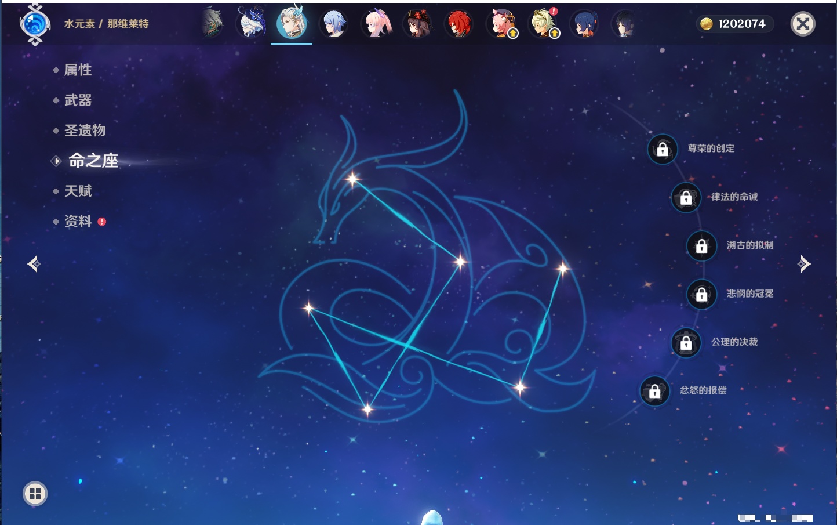
Task: Select the locked 公理的决裁 constellation node
Action: pyautogui.click(x=686, y=343)
